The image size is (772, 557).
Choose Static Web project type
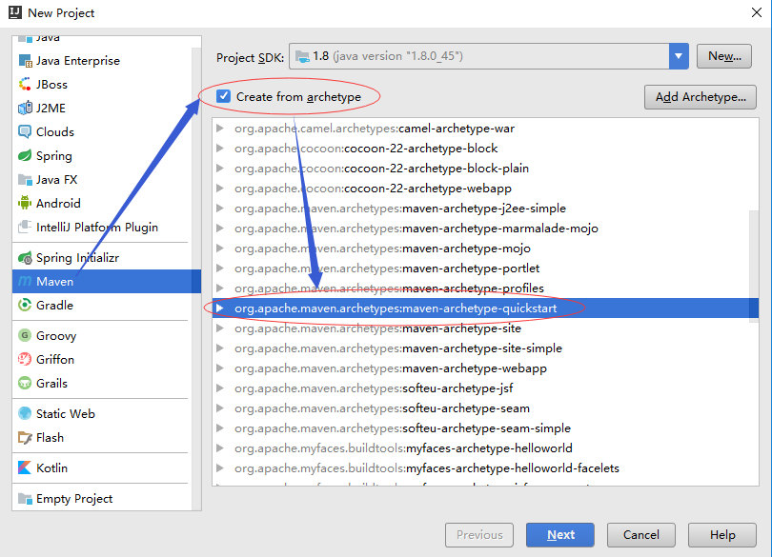coord(102,413)
